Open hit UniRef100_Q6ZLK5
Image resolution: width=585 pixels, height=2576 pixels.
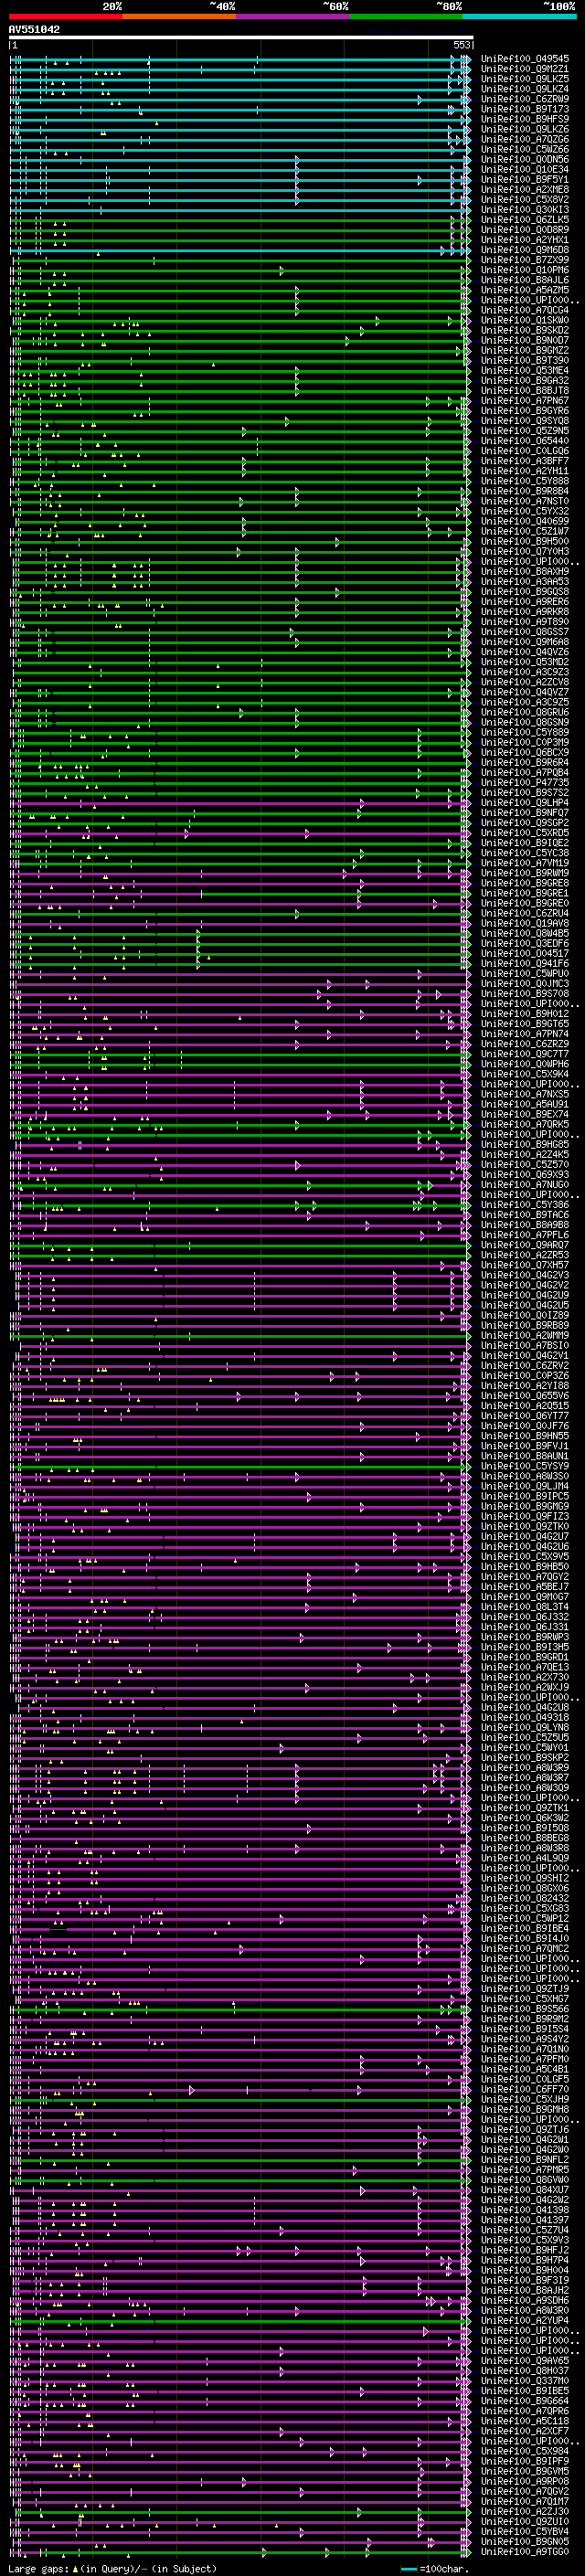point(525,220)
